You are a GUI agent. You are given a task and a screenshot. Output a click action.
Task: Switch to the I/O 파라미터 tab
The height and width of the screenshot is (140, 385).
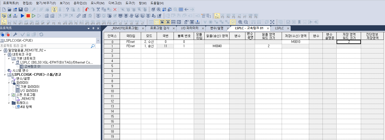coord(189,28)
